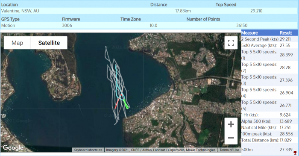Select the 2 Second Peak row
This screenshot has height=156, width=299.
tap(270, 39)
